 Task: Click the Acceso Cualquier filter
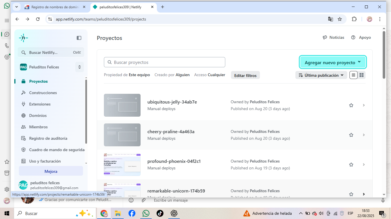click(210, 75)
